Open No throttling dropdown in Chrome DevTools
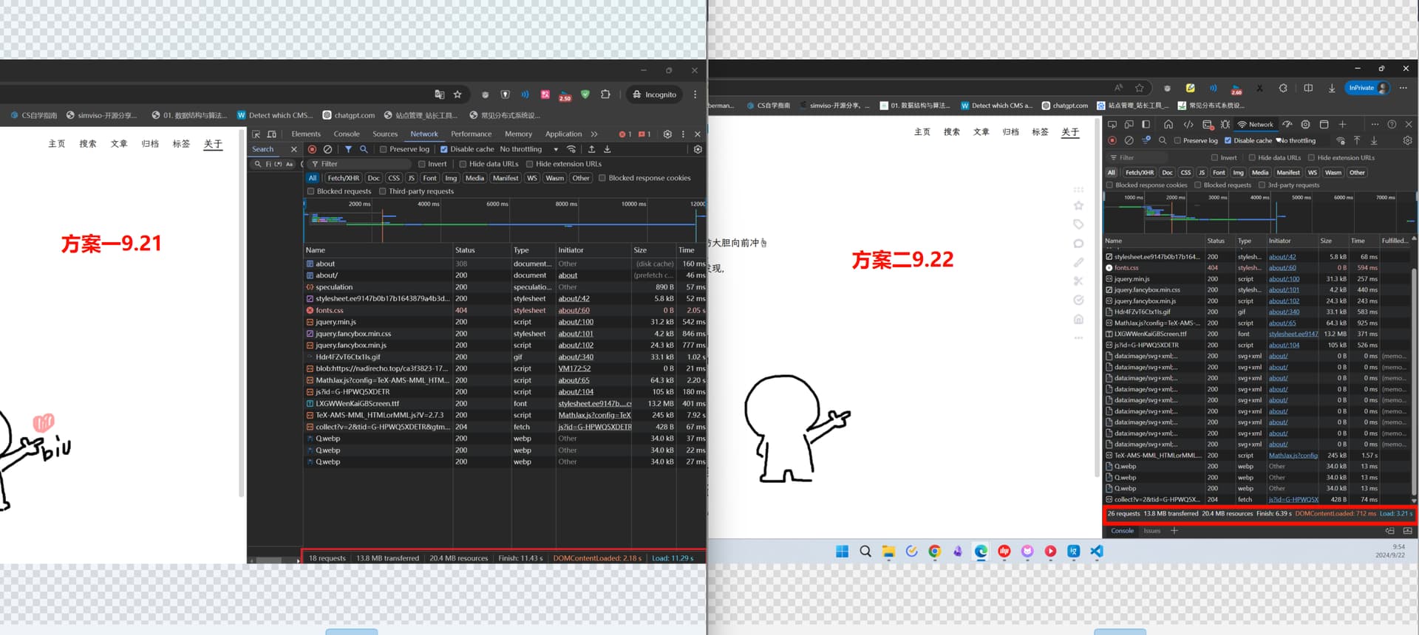The width and height of the screenshot is (1419, 635). click(528, 149)
